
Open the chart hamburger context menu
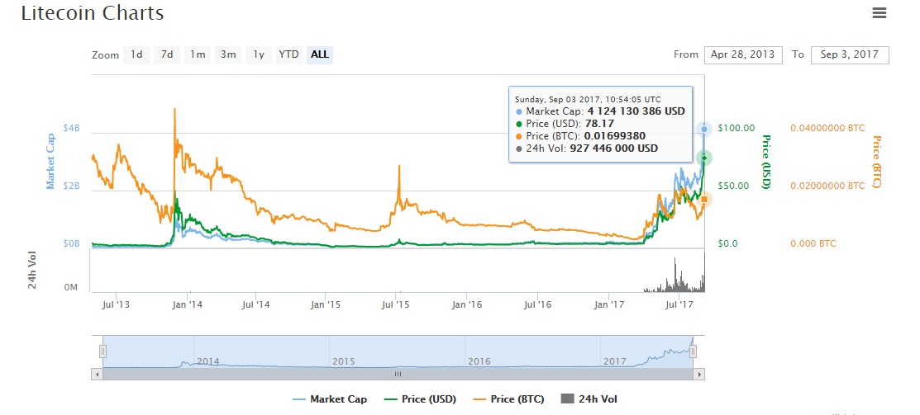coord(879,13)
